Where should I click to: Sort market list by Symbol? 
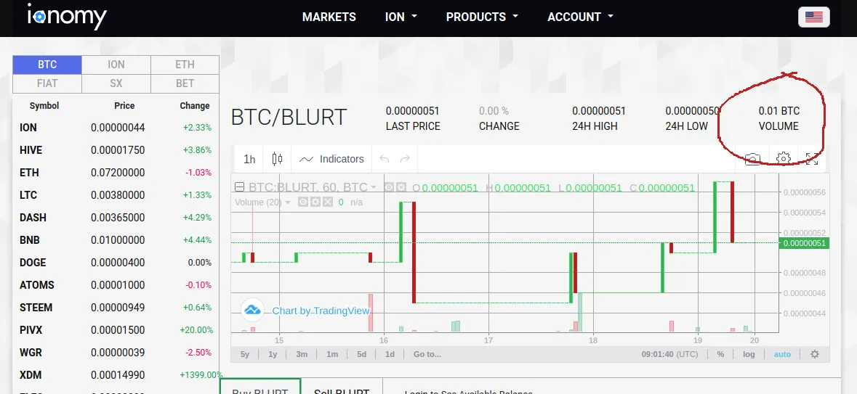(x=44, y=106)
